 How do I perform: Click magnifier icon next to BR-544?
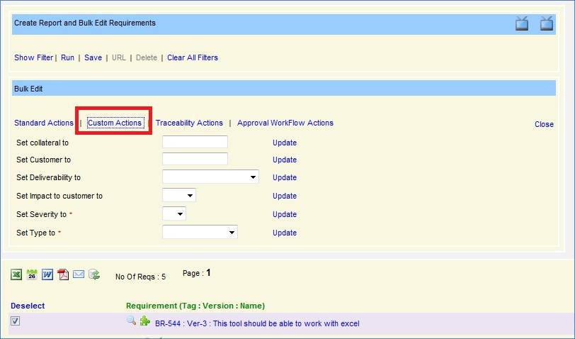tap(131, 321)
